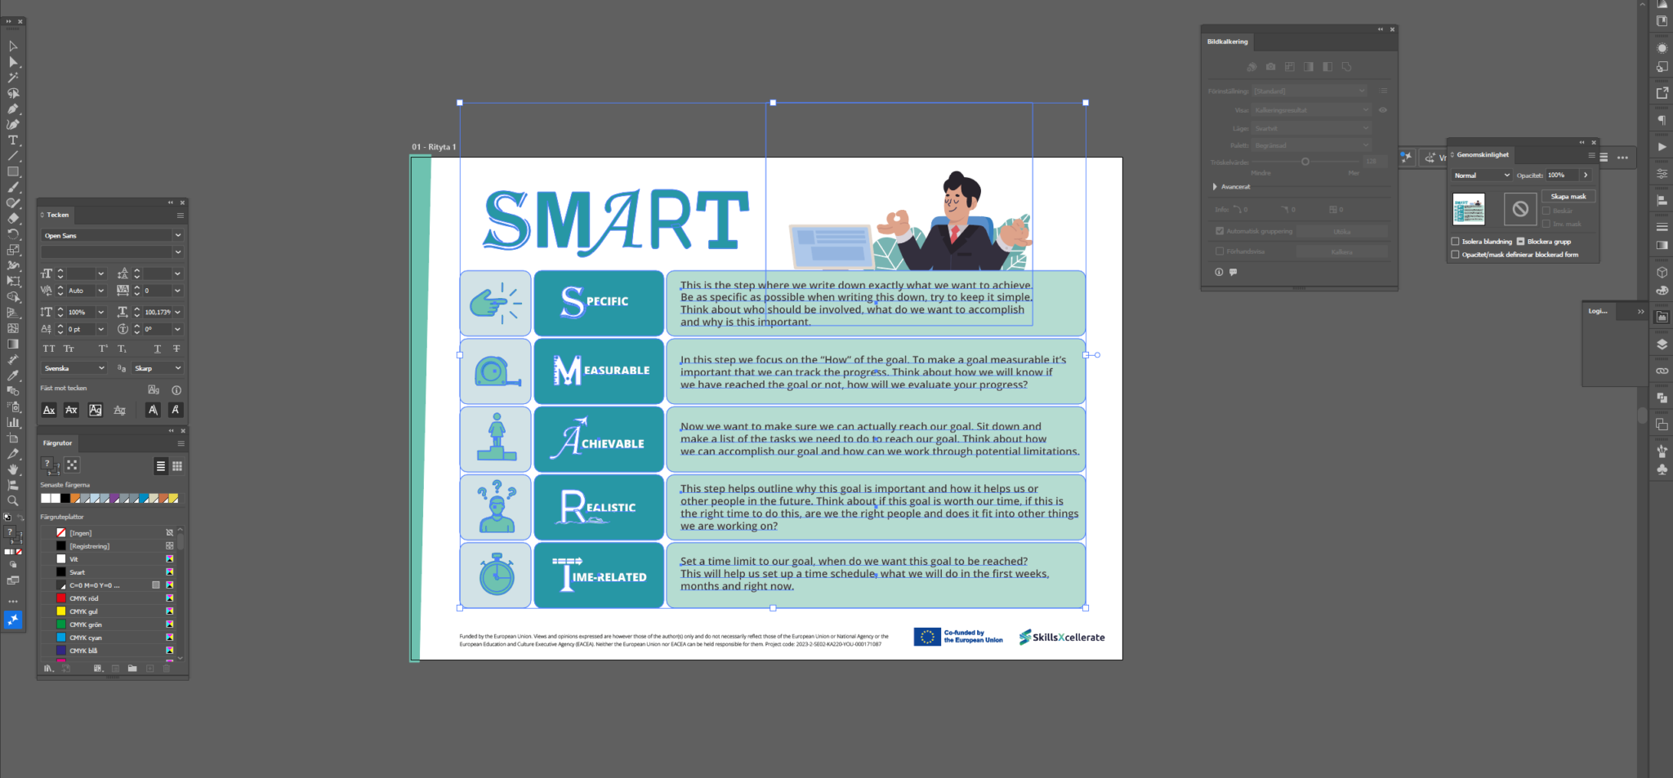Switch to the Färgrutor panel tab

tap(57, 443)
